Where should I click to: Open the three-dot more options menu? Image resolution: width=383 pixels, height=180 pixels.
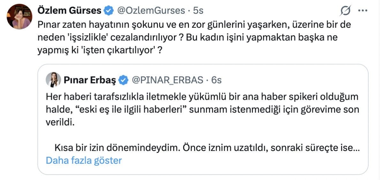pos(363,11)
